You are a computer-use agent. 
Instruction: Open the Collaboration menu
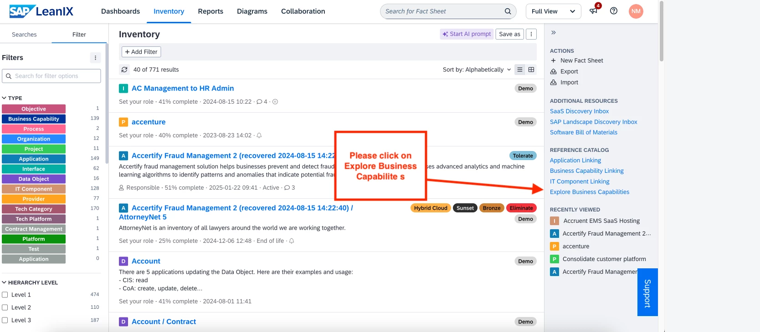(303, 11)
